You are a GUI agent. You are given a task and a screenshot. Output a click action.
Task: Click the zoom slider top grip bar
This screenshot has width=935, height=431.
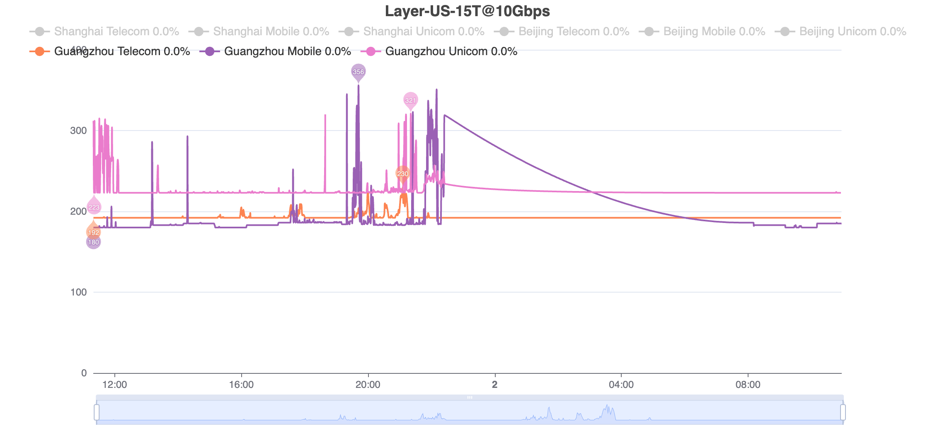tap(470, 397)
